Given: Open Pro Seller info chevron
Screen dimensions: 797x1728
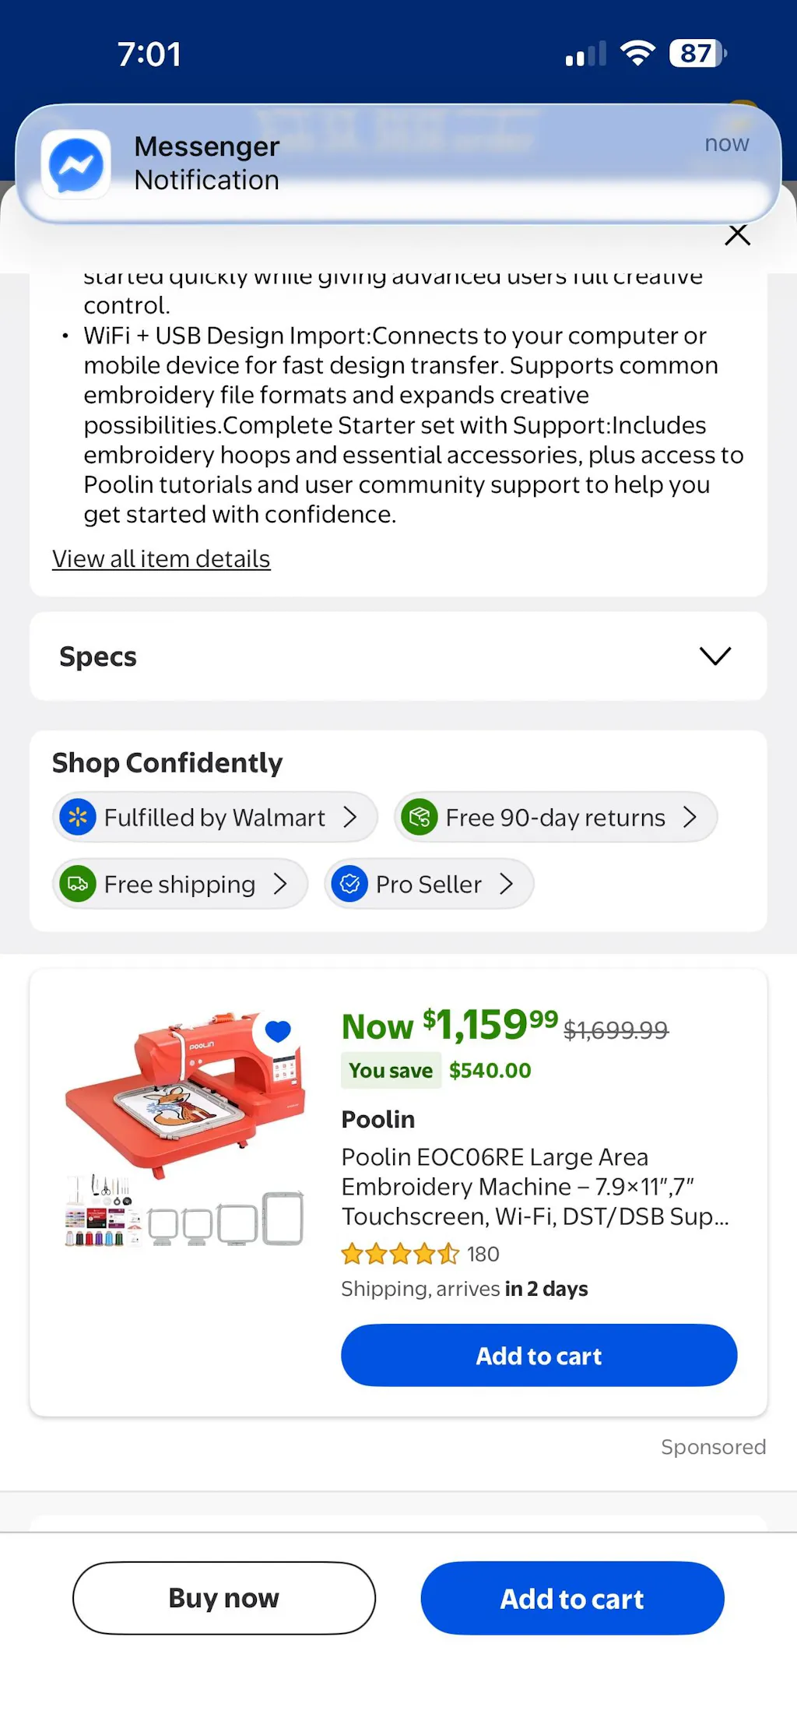Looking at the screenshot, I should point(507,884).
